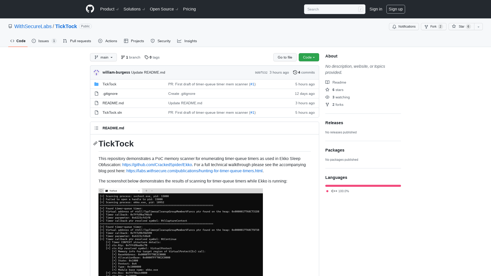Open the green Code dropdown
The image size is (491, 276).
tap(309, 57)
